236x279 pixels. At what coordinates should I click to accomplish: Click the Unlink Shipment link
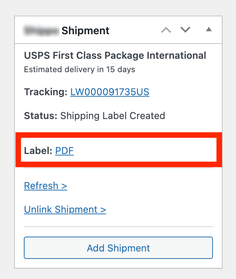pyautogui.click(x=65, y=209)
